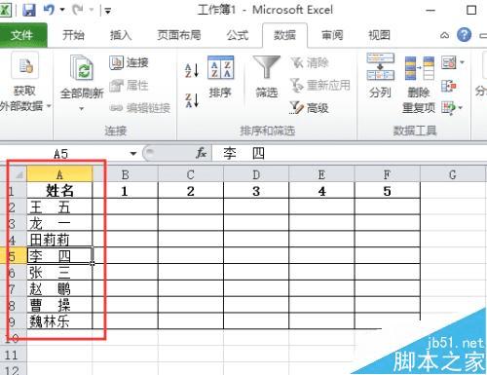487x375 pixels.
Task: Click the Select All corner triangle
Action: click(x=19, y=174)
